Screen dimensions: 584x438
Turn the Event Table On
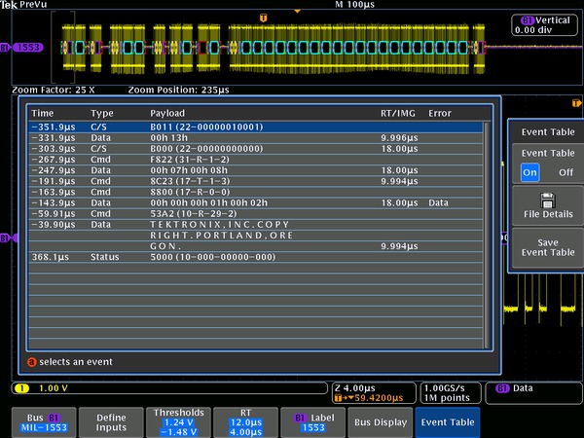(x=530, y=171)
